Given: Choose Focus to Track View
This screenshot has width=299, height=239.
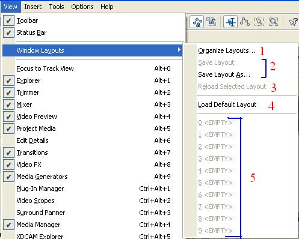Looking at the screenshot, I should coord(92,68).
